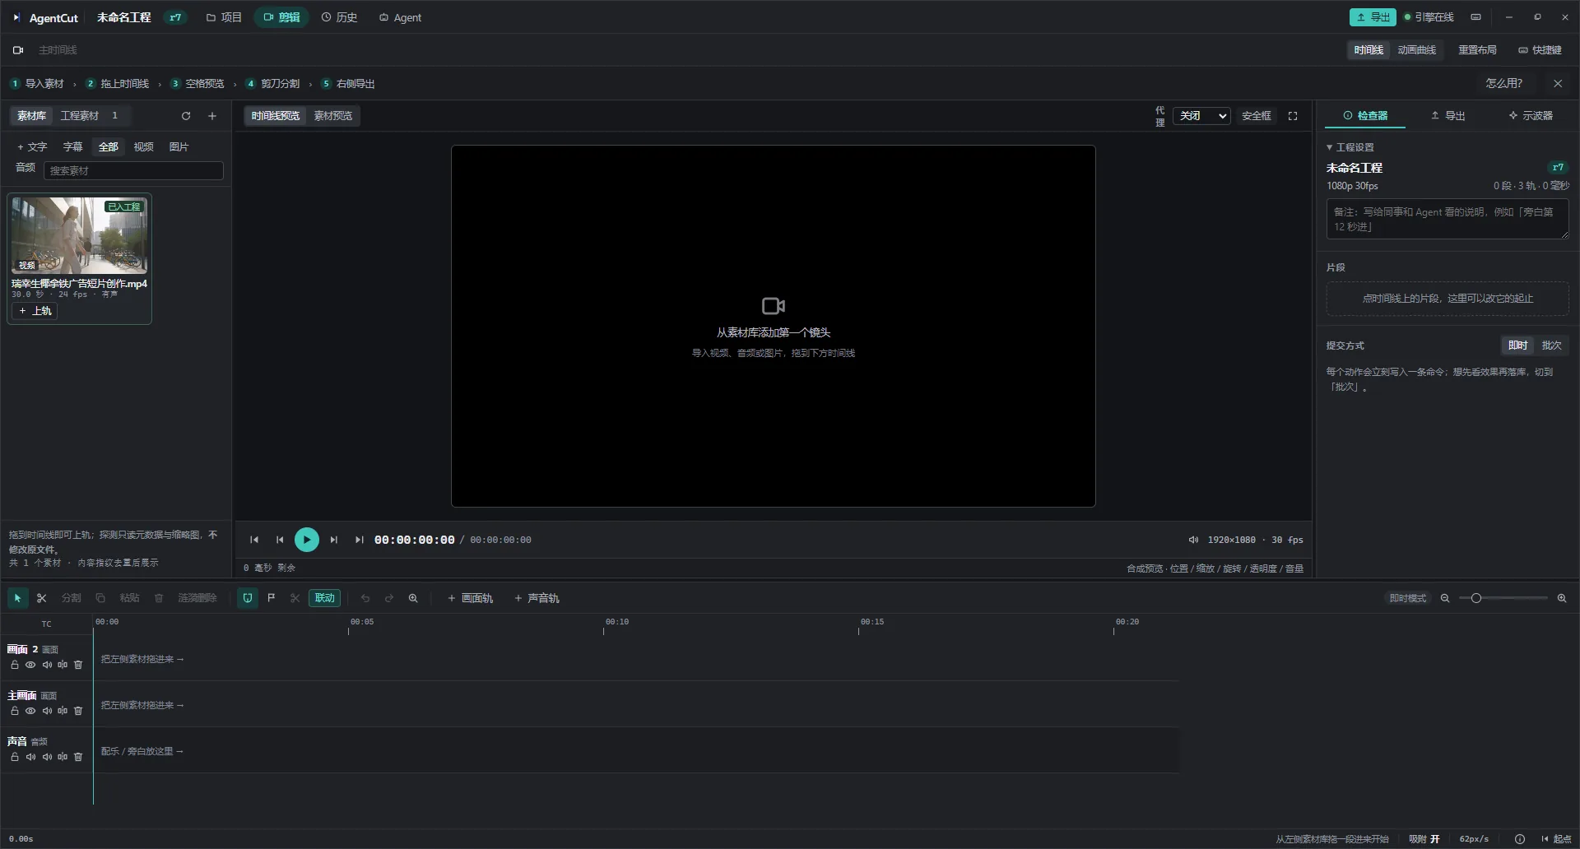Switch submit mode to 批次
Image resolution: width=1580 pixels, height=849 pixels.
tap(1551, 346)
